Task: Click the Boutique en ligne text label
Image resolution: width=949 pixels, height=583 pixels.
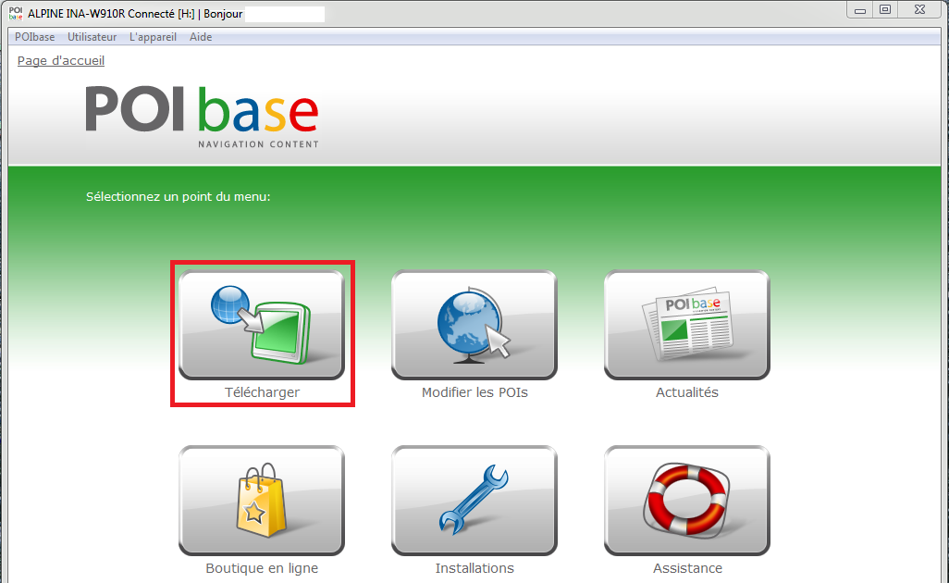Action: (262, 568)
